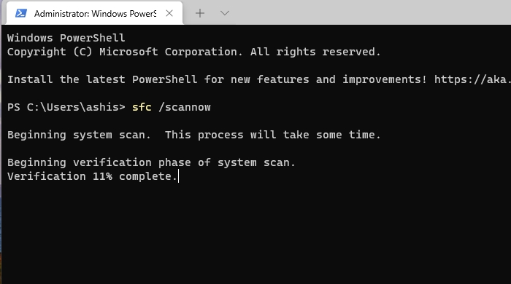Click the https://aka. link in terminal
This screenshot has height=284, width=511.
(x=472, y=79)
